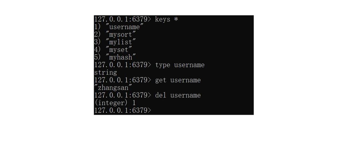Click the "keys *" command text
The width and height of the screenshot is (347, 153).
pos(167,20)
